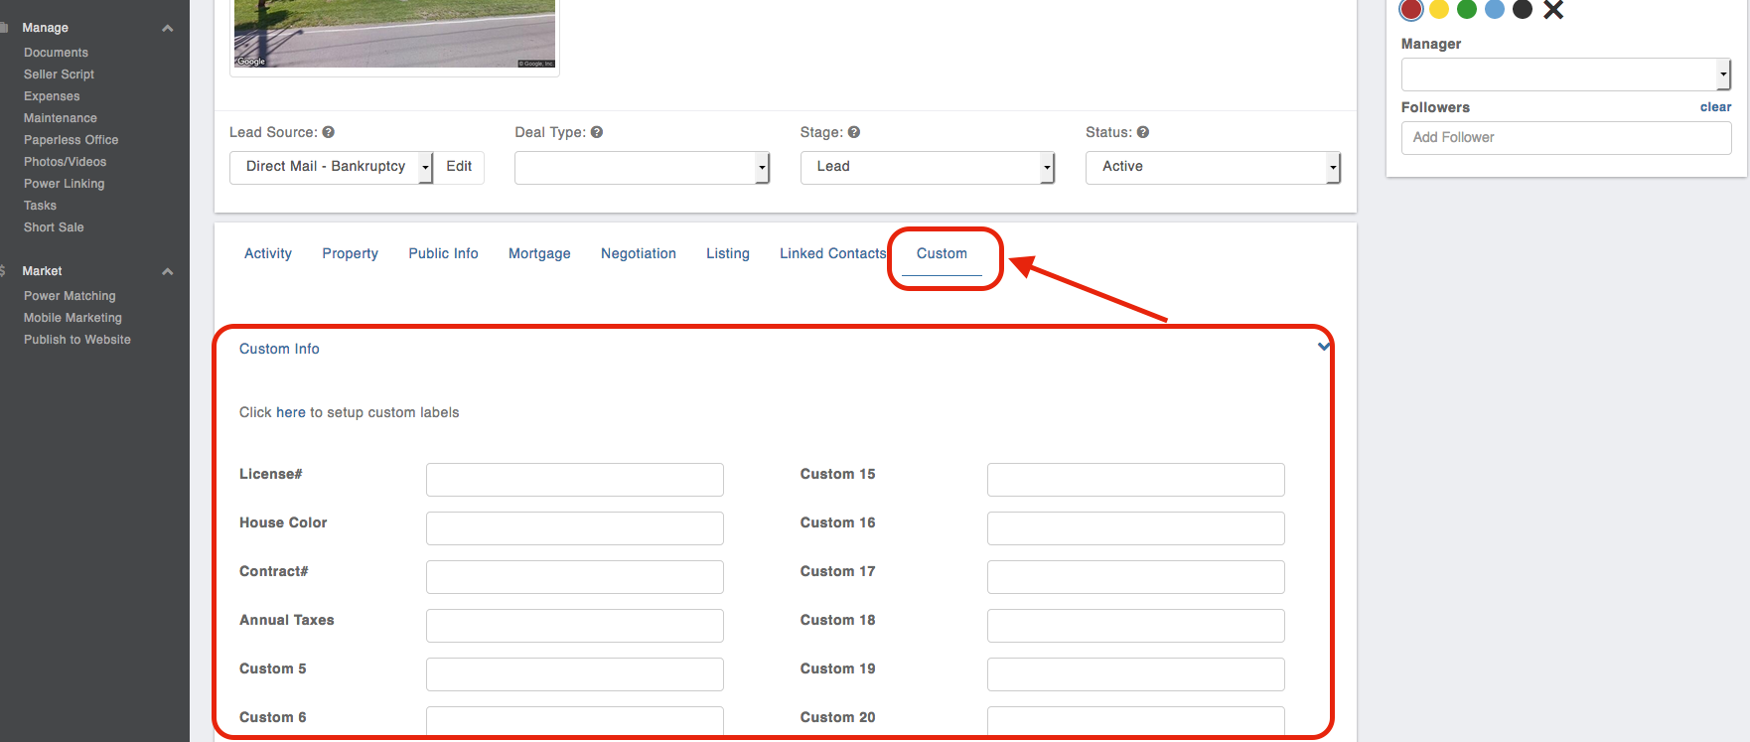The image size is (1750, 742).
Task: Switch to the Property tab
Action: [x=350, y=253]
